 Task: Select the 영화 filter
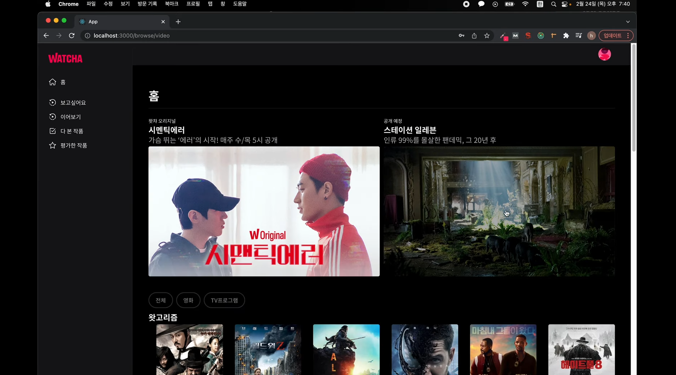(x=188, y=300)
